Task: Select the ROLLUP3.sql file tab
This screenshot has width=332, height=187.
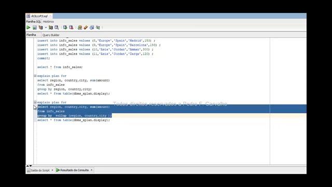Action: coord(39,16)
